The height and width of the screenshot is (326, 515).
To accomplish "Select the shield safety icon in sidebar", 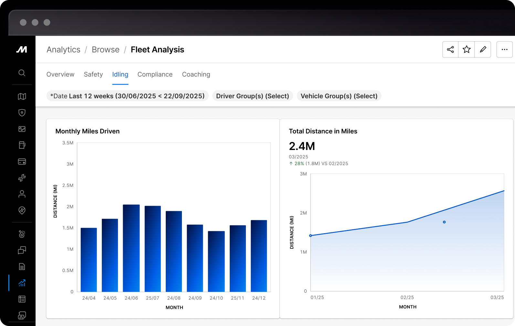I will pyautogui.click(x=22, y=113).
